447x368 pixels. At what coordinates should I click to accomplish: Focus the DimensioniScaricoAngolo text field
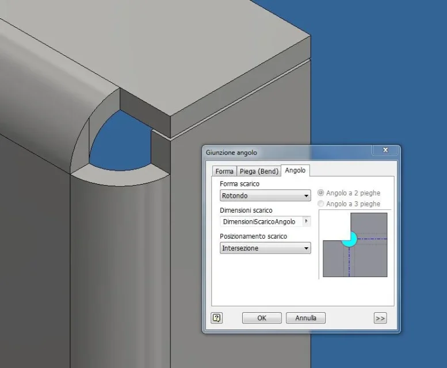[261, 221]
